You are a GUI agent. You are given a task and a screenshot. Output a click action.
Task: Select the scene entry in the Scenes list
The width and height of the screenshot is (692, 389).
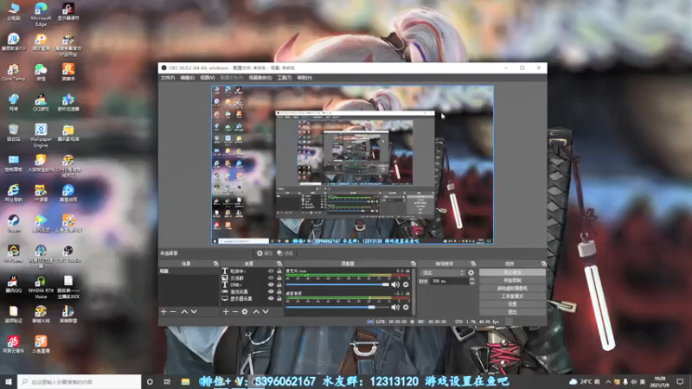[x=188, y=271]
